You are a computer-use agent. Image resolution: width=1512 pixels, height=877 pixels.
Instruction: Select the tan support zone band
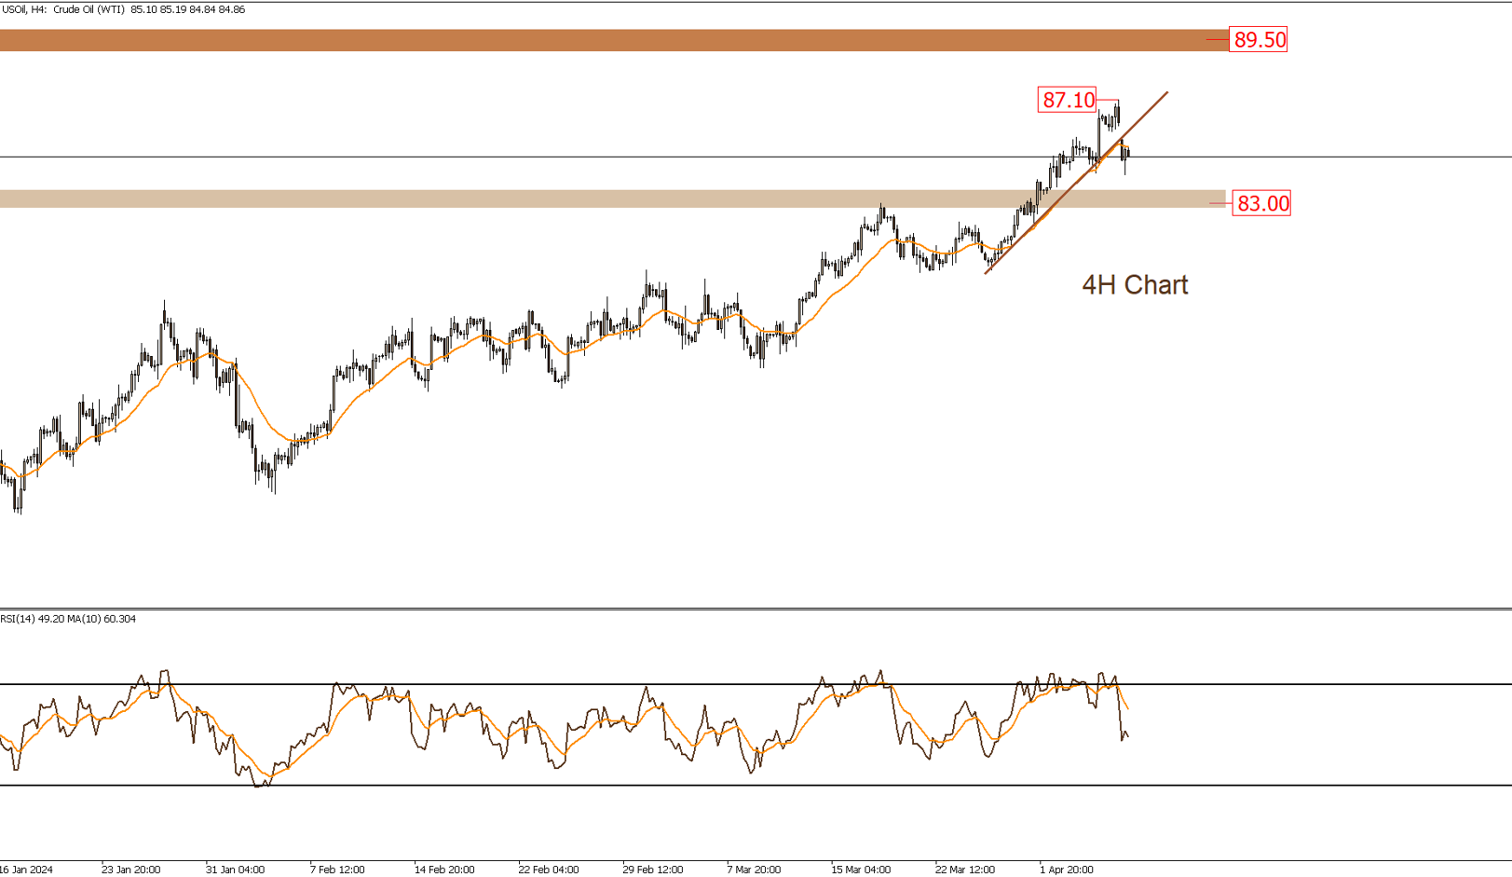(x=606, y=199)
